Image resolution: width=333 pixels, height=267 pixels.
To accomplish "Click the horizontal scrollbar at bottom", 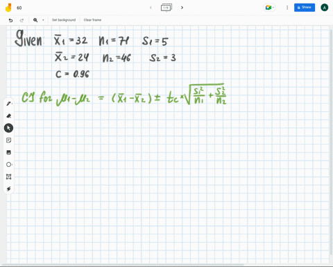I will tap(123, 264).
